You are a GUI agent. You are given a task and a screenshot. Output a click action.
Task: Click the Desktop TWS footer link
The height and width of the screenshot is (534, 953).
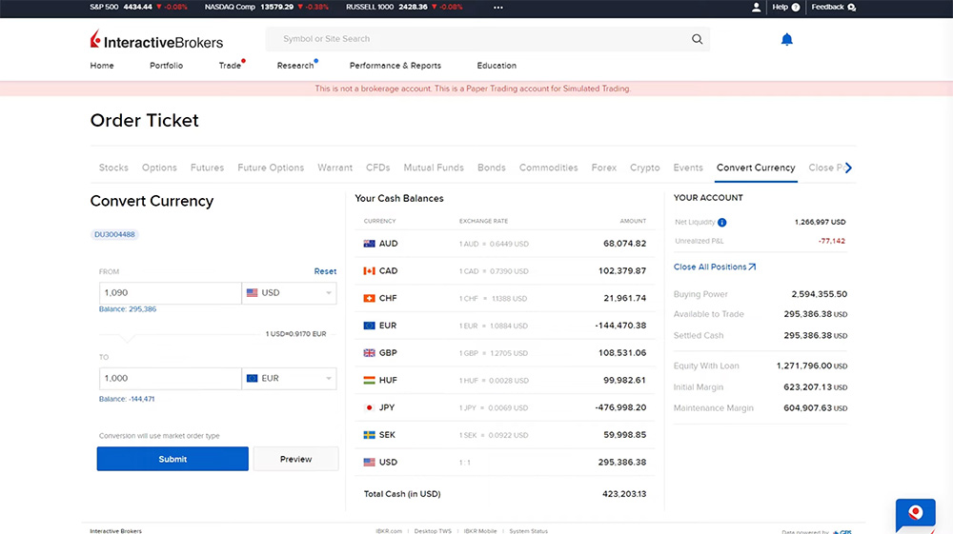433,531
